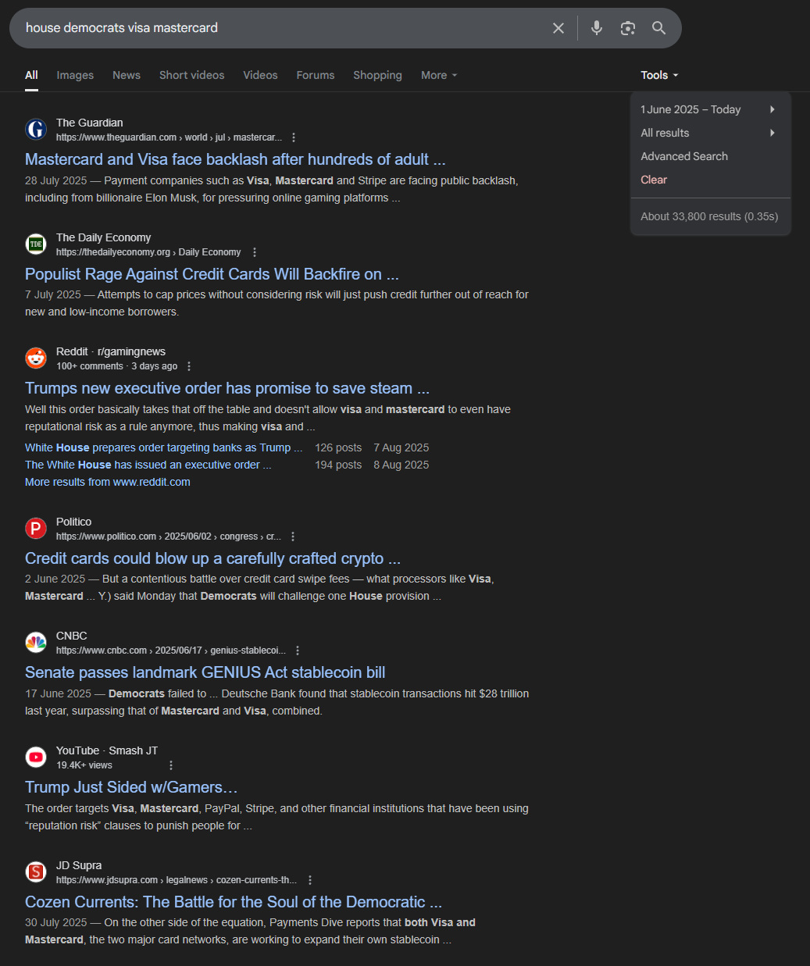
Task: Click the Reddit favicon in the results
Action: point(36,358)
